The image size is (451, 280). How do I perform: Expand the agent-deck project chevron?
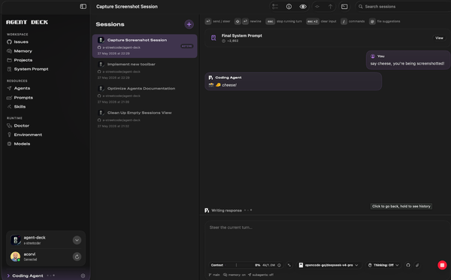(77, 240)
